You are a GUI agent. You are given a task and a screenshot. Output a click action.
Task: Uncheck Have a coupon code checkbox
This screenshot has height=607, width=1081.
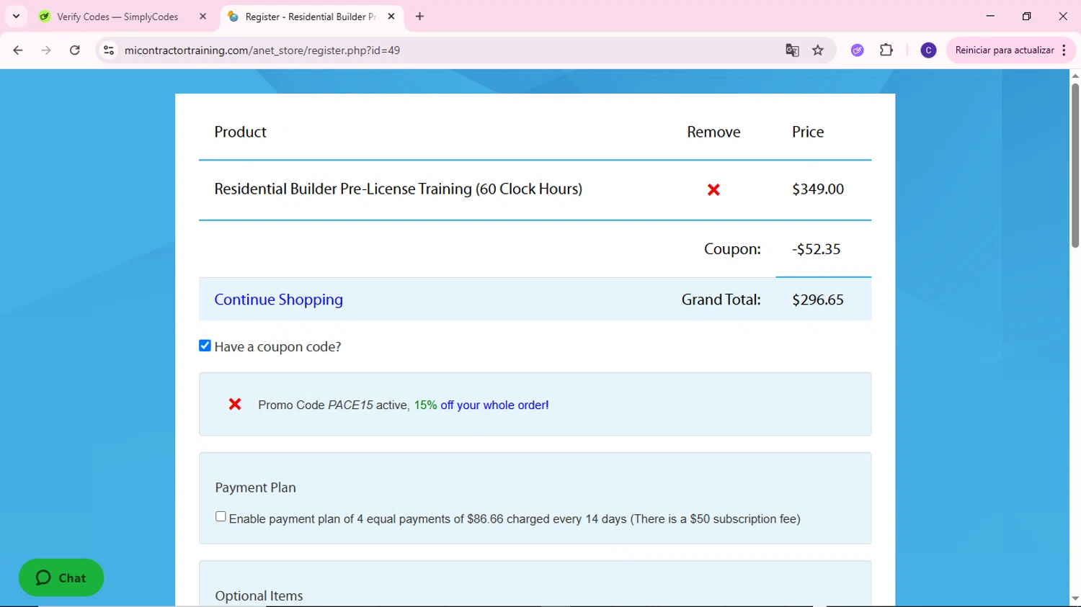tap(205, 346)
